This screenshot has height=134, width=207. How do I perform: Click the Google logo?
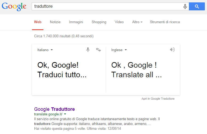pyautogui.click(x=14, y=7)
